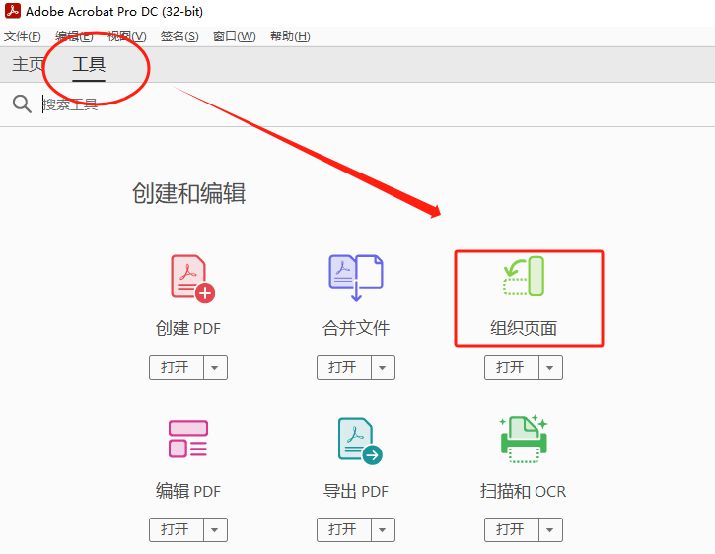This screenshot has height=554, width=715.
Task: Click 打开 button under 创建 PDF
Action: [x=176, y=367]
